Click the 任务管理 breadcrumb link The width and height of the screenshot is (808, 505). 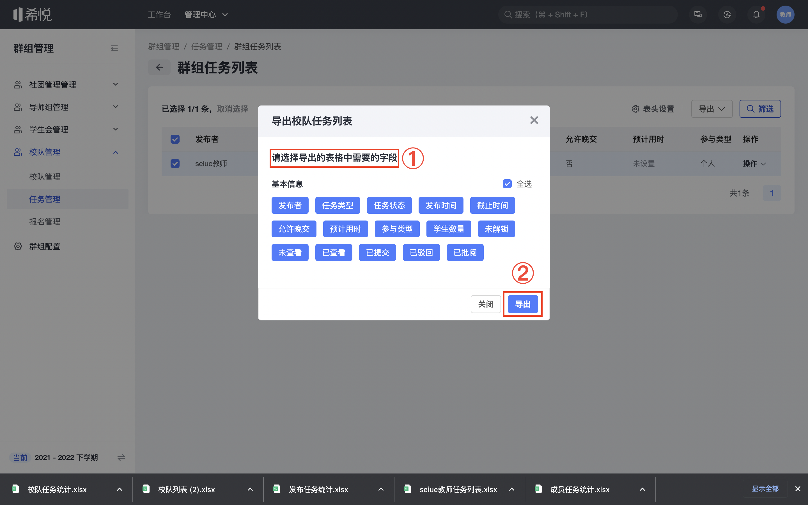tap(207, 46)
